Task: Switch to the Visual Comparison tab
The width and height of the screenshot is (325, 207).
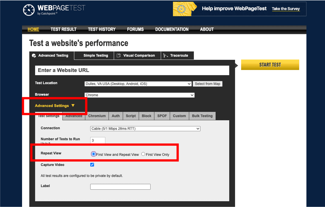Action: (137, 55)
